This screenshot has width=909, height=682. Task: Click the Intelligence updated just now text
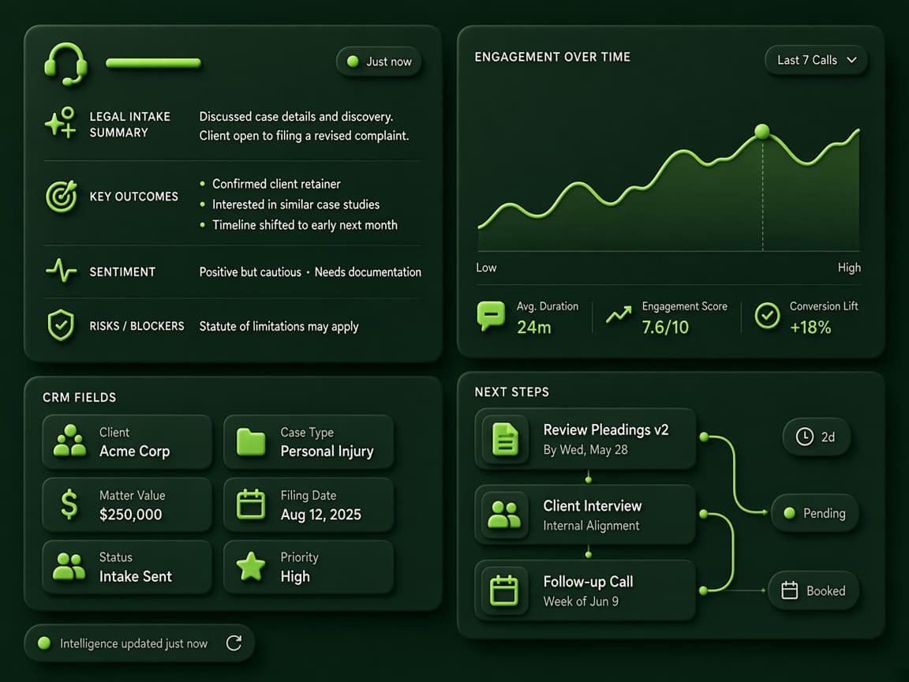pyautogui.click(x=133, y=643)
